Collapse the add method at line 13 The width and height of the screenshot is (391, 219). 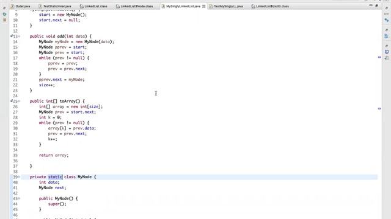coord(19,36)
